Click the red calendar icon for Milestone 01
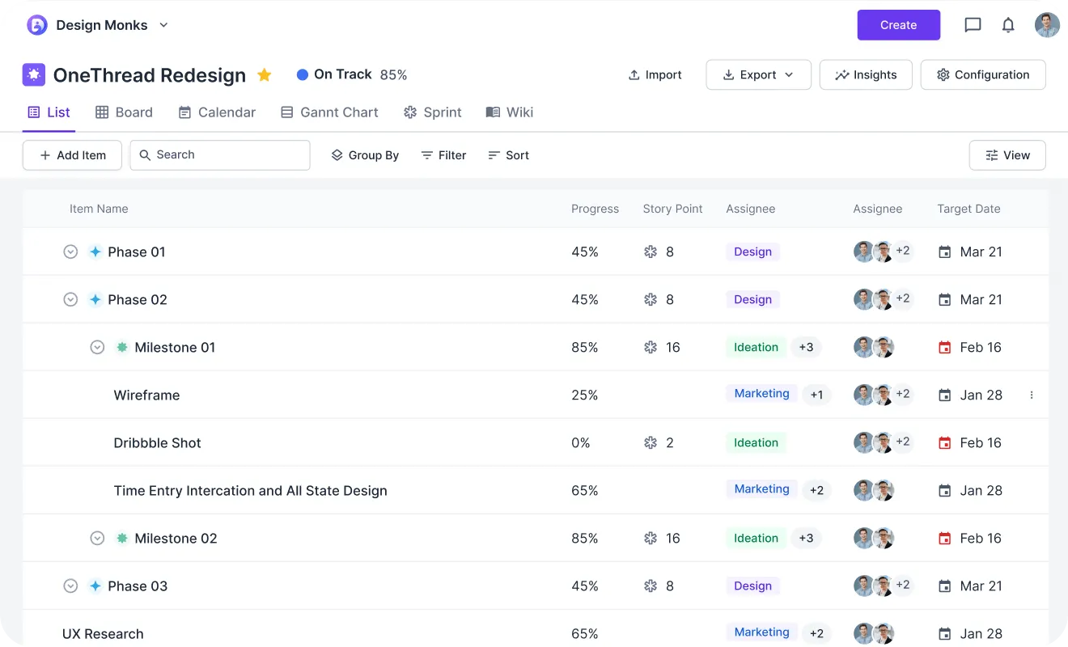The height and width of the screenshot is (647, 1068). click(x=944, y=347)
